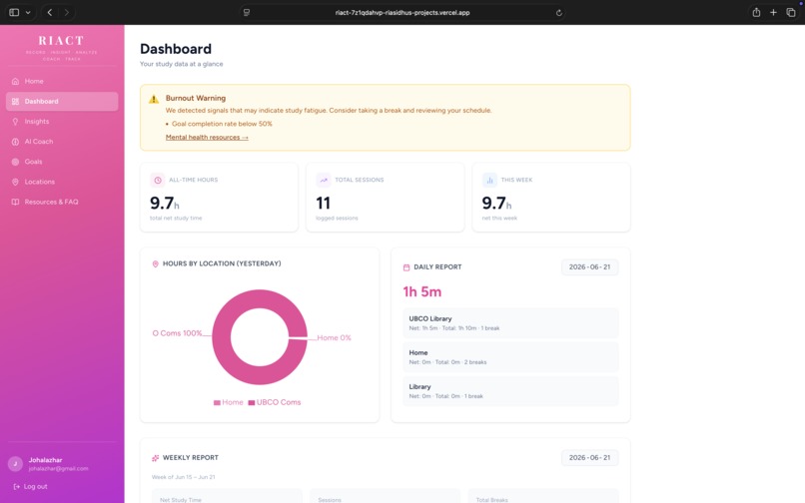Image resolution: width=805 pixels, height=503 pixels.
Task: Click the 1h 5m daily total
Action: [x=422, y=291]
